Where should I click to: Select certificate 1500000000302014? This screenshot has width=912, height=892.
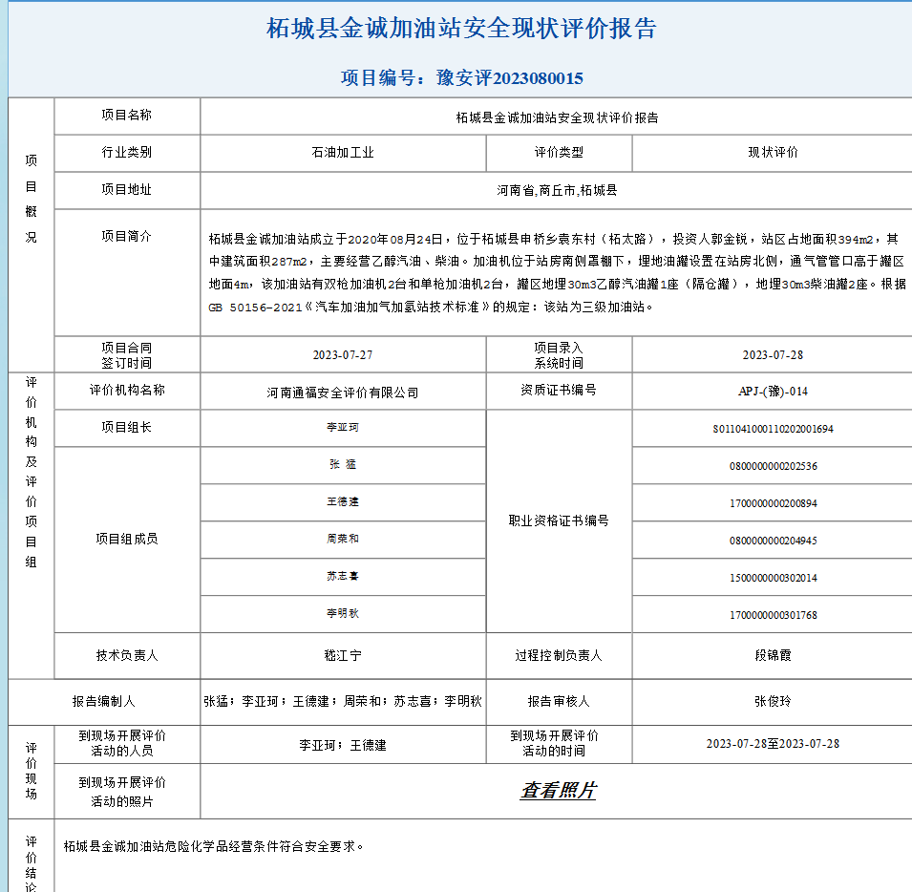[x=773, y=578]
